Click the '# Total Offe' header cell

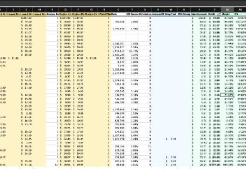104,14
